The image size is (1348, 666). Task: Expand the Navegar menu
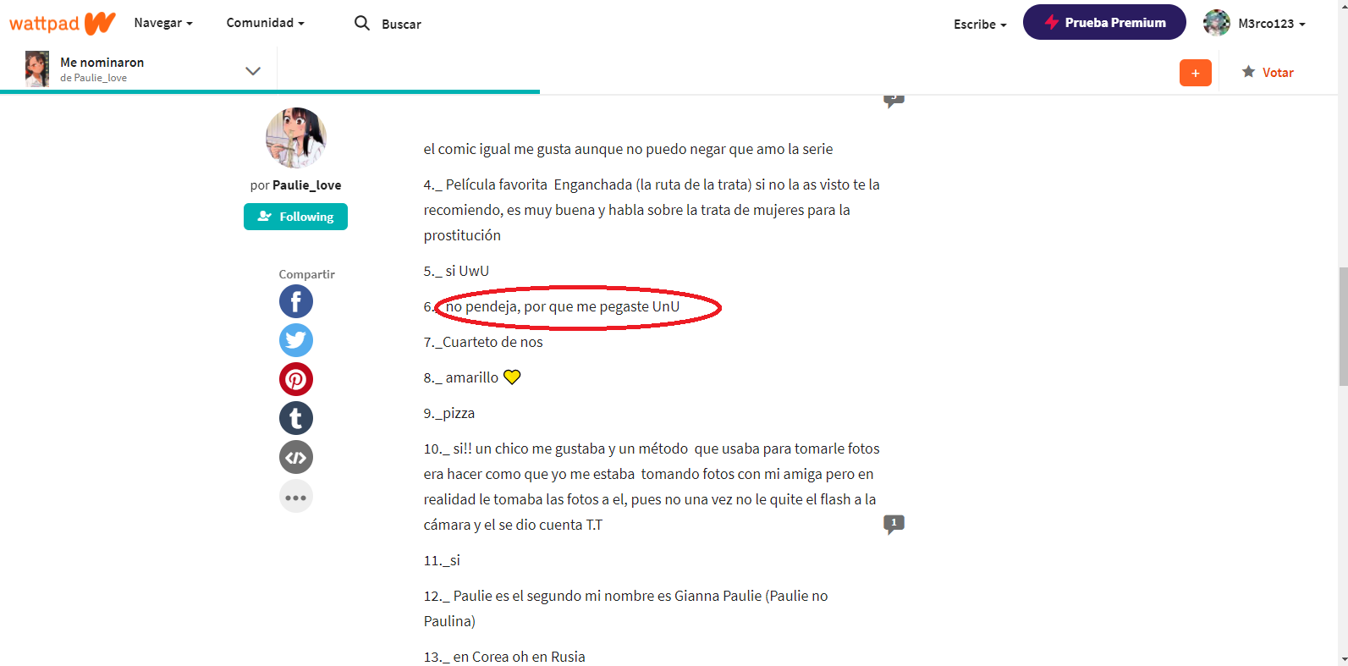(x=163, y=23)
